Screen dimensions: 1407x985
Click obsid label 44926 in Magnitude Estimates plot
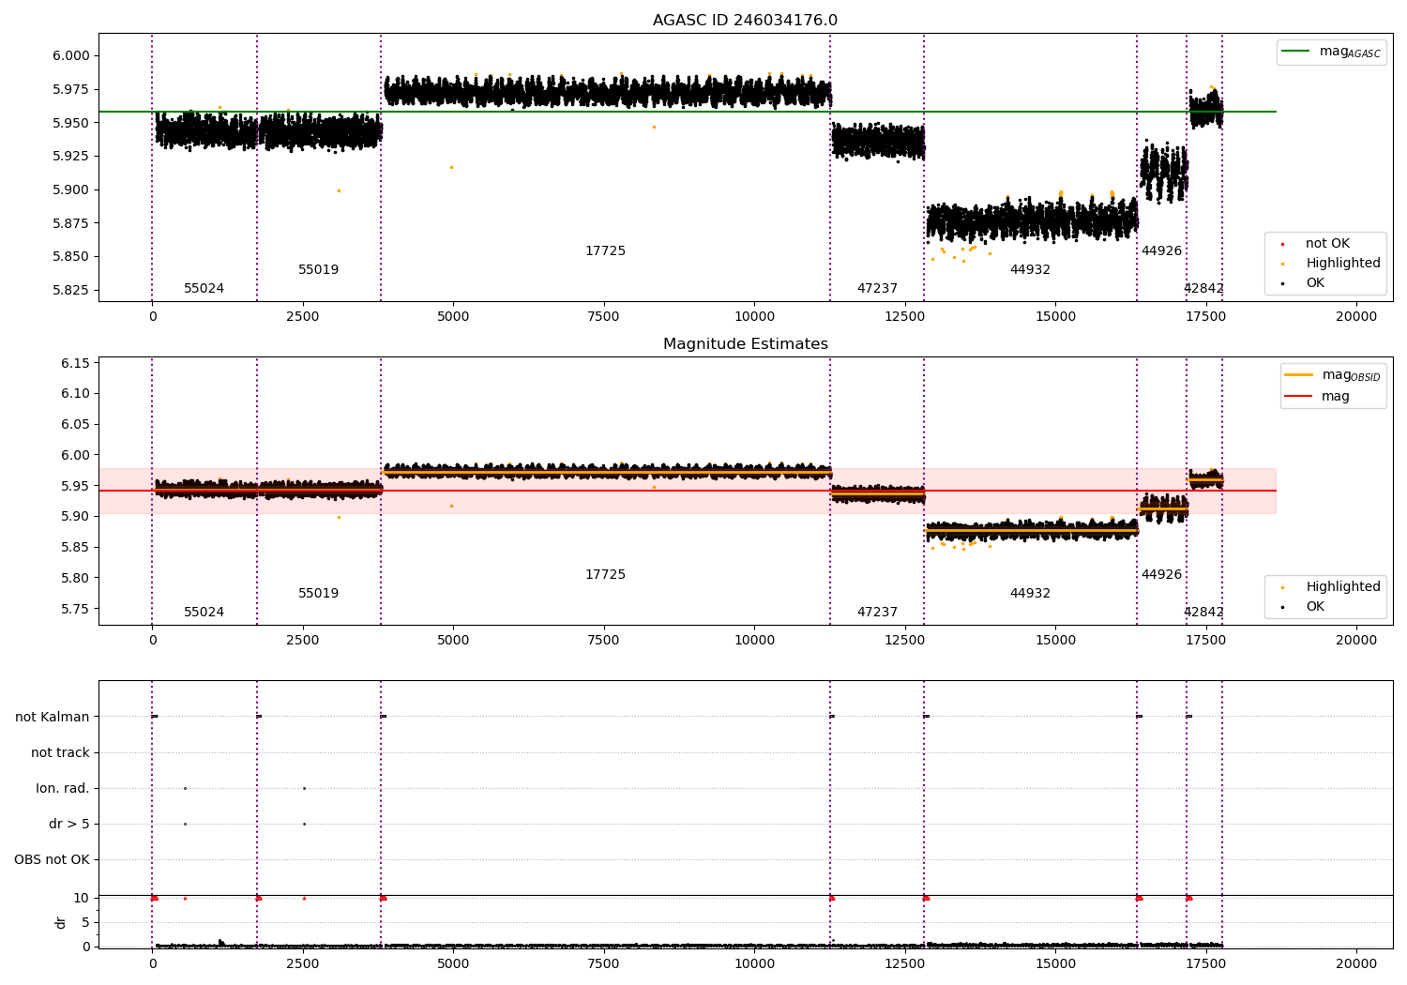click(x=1161, y=575)
